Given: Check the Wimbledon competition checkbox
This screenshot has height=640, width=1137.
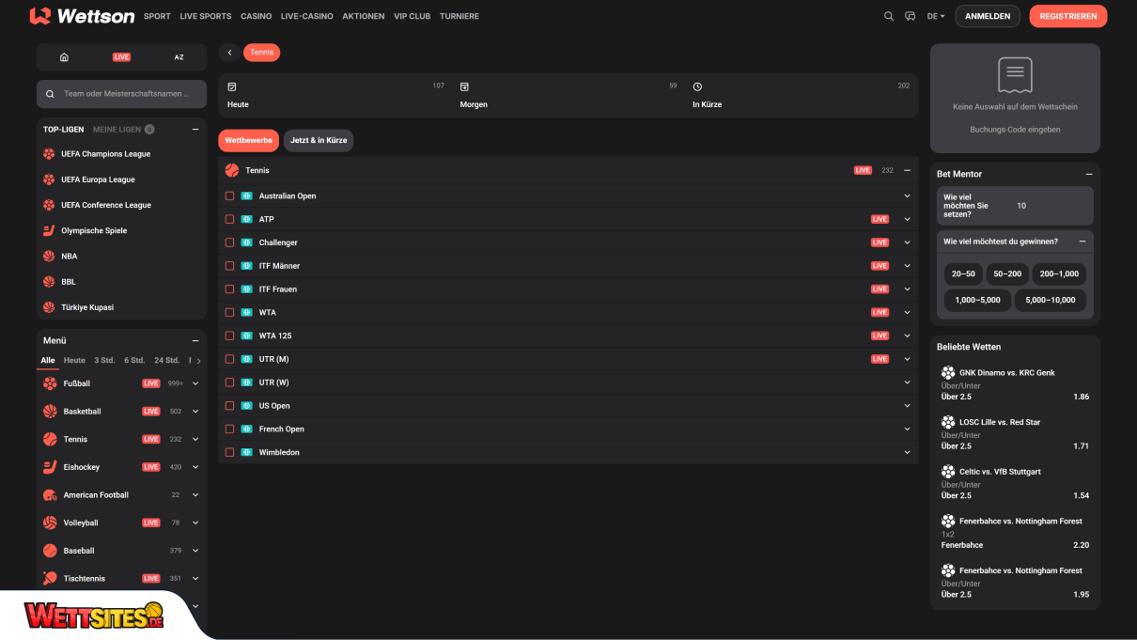Looking at the screenshot, I should pyautogui.click(x=229, y=453).
